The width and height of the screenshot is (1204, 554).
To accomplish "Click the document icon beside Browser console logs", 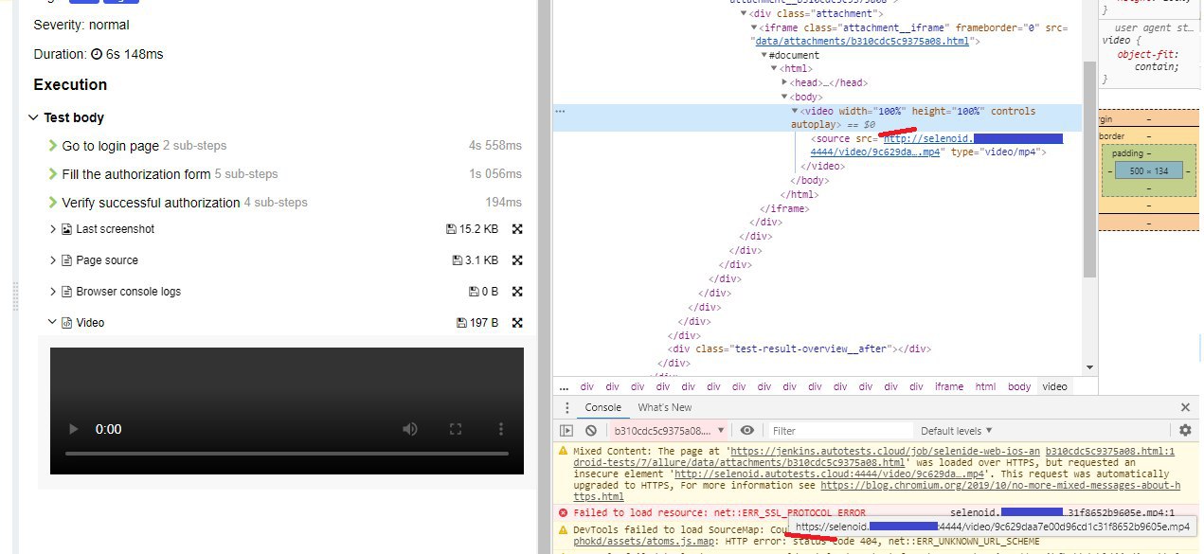I will click(67, 292).
